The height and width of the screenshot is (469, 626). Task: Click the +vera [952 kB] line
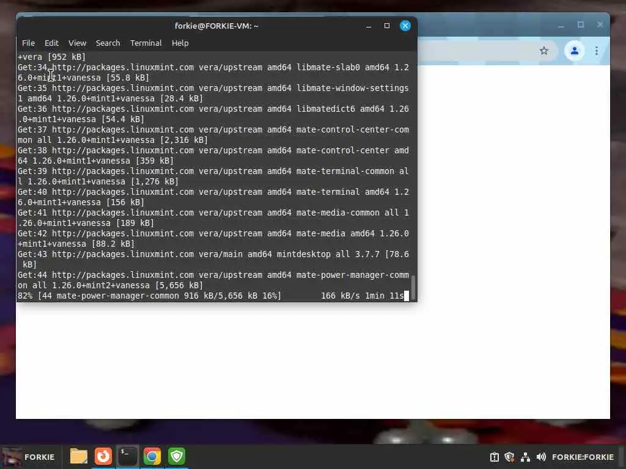(51, 57)
